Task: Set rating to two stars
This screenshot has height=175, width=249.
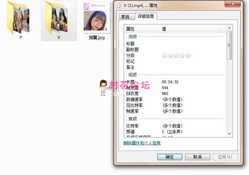Action: [170, 56]
